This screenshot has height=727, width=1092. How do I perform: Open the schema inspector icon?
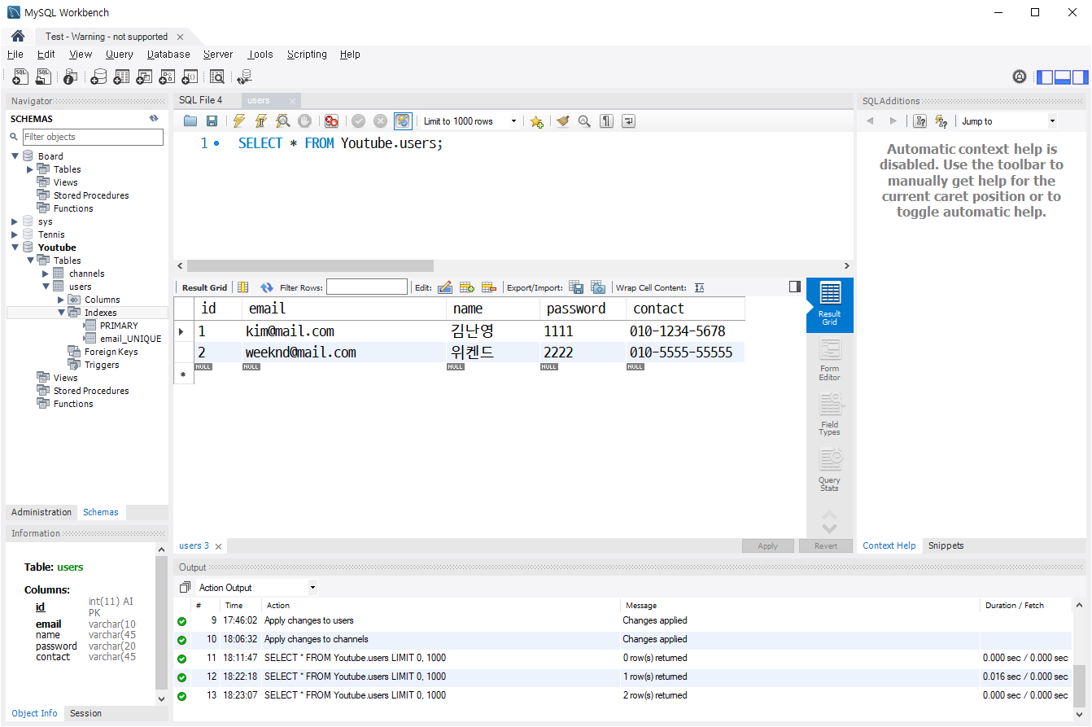[70, 77]
